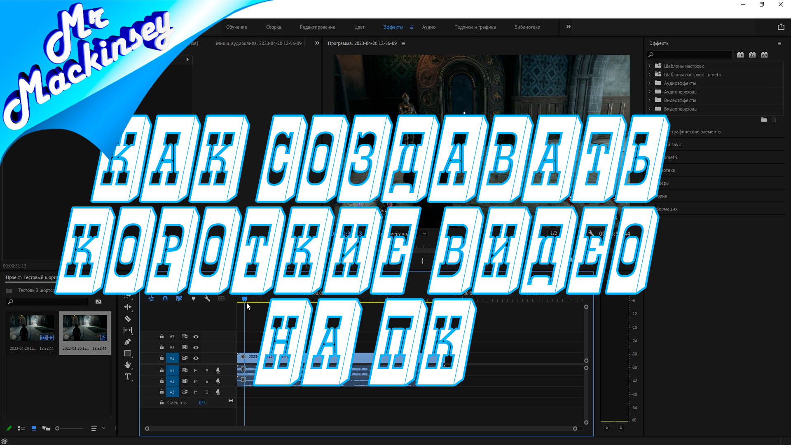Switch to the Цвет workspace tab

click(359, 27)
